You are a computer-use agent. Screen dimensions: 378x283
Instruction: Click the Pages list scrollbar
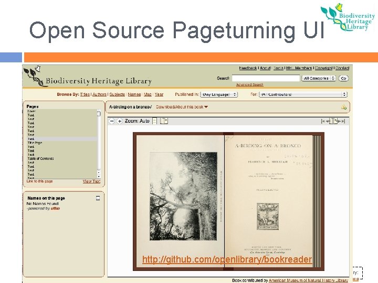pos(99,144)
